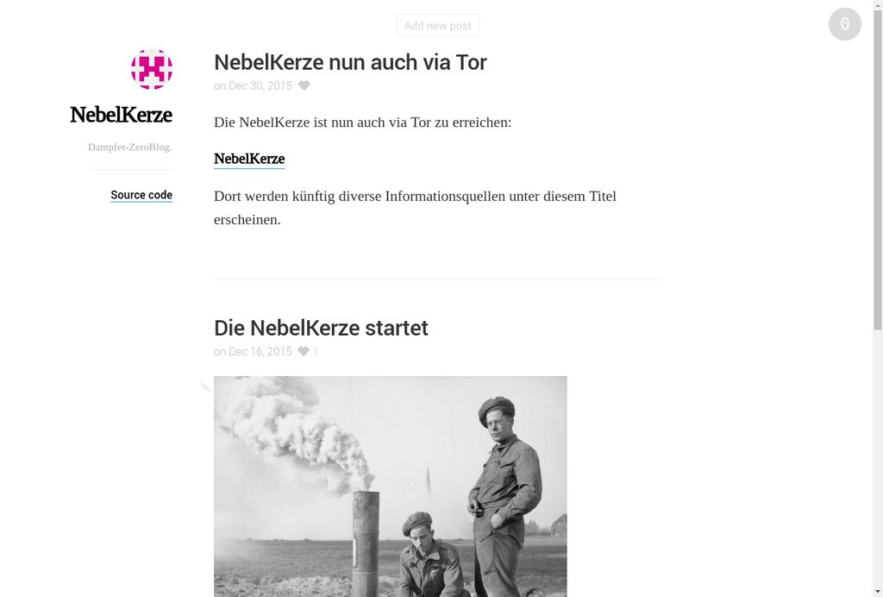
Task: Click the pencil edit icon beside the photo
Action: point(205,386)
